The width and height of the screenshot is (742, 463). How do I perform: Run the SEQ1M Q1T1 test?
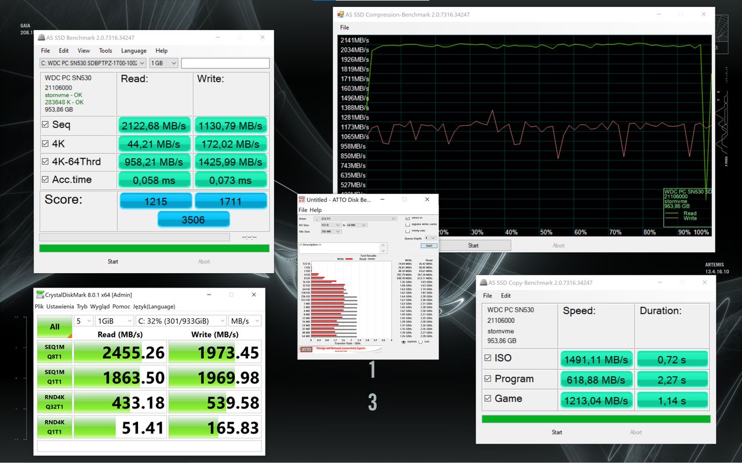coord(54,377)
